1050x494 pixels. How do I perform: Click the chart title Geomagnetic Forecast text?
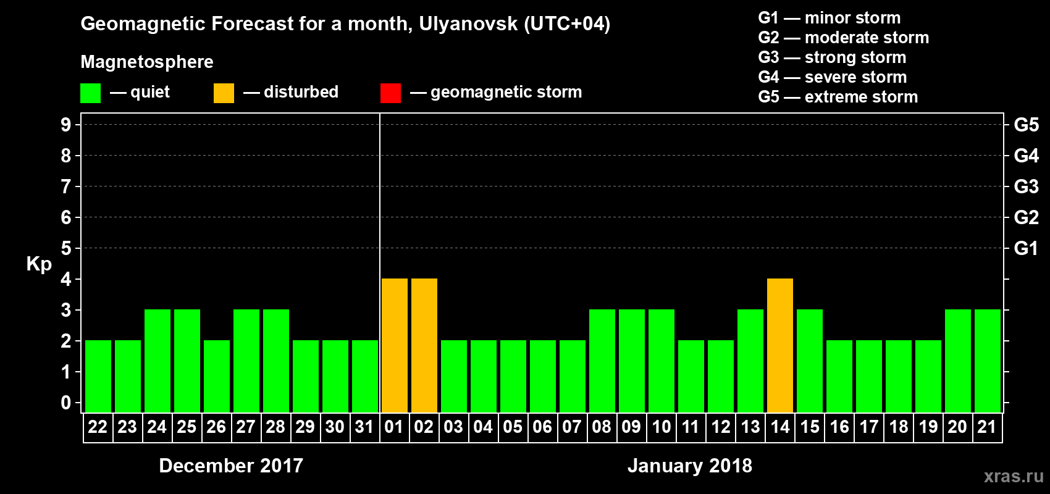point(345,24)
